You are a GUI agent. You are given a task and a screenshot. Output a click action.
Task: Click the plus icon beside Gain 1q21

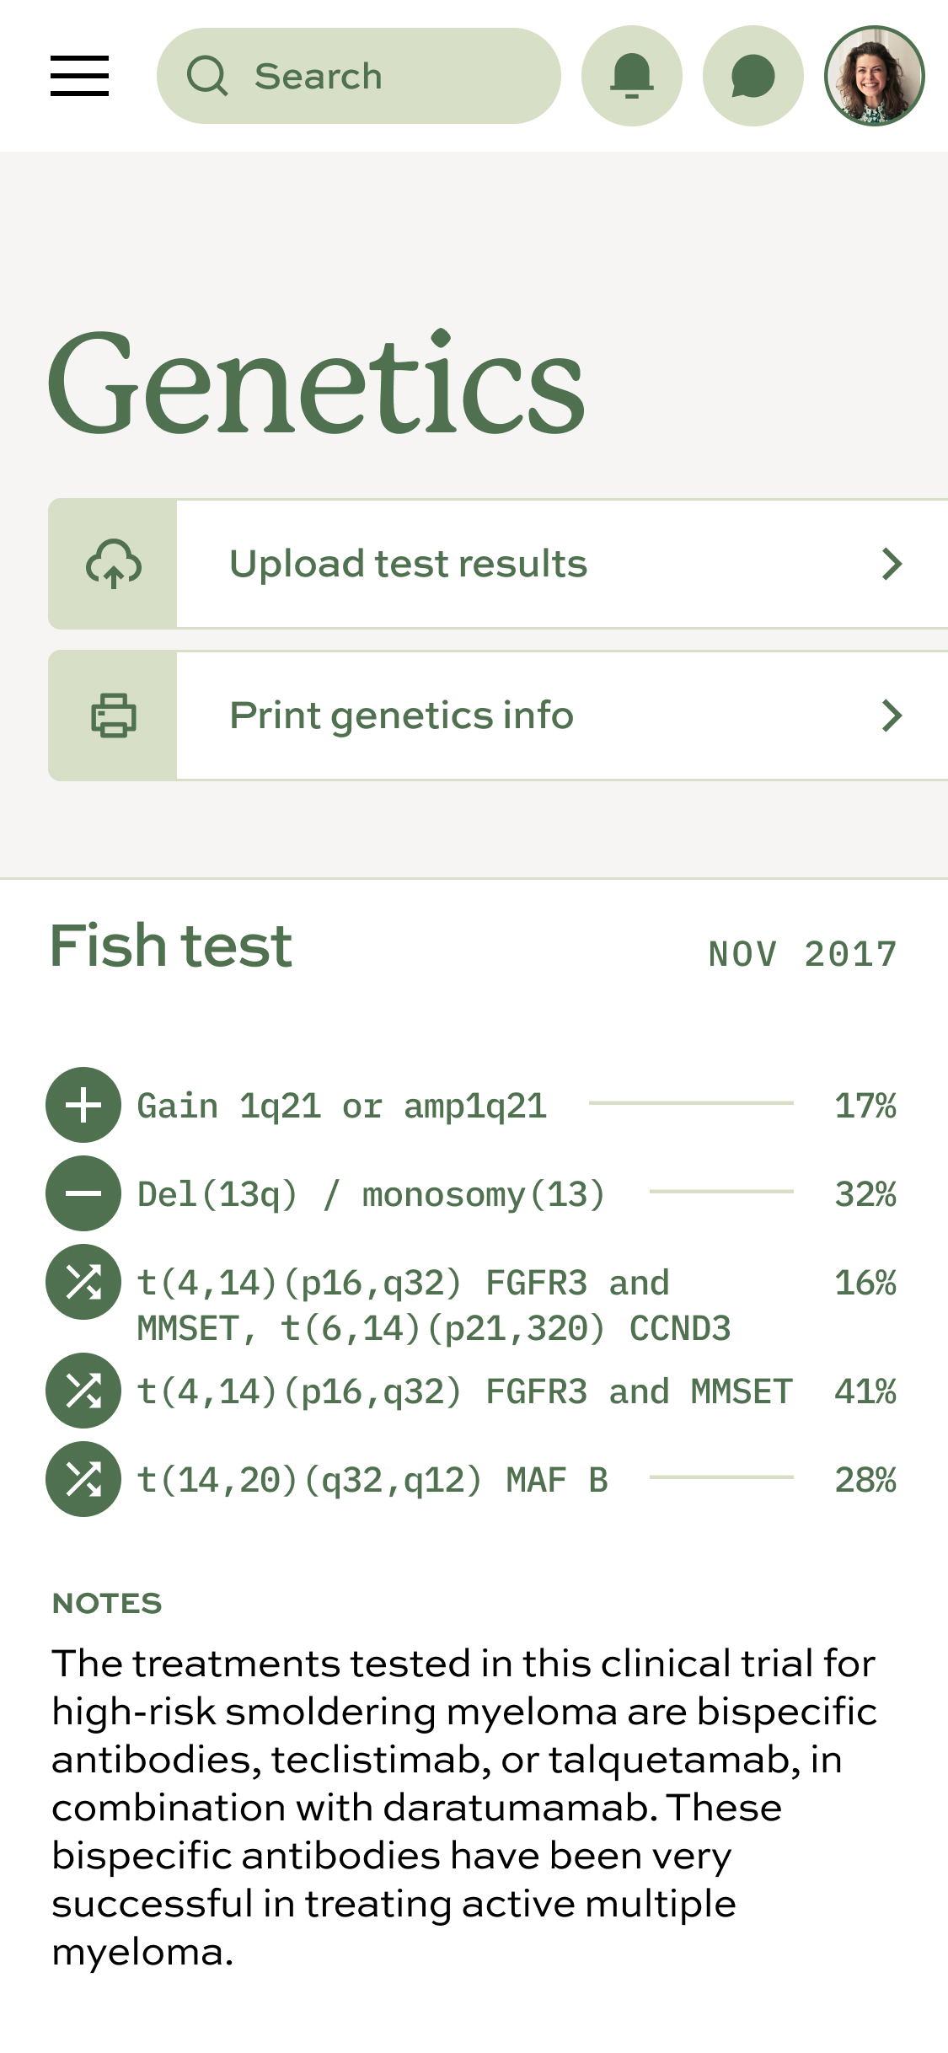[x=83, y=1105]
